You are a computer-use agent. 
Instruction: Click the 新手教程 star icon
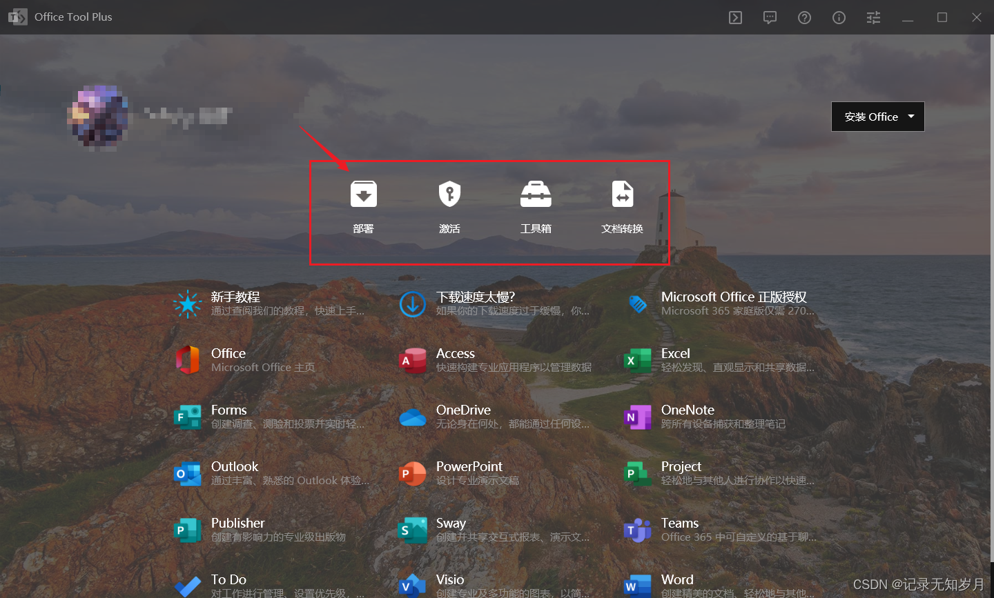coord(188,303)
